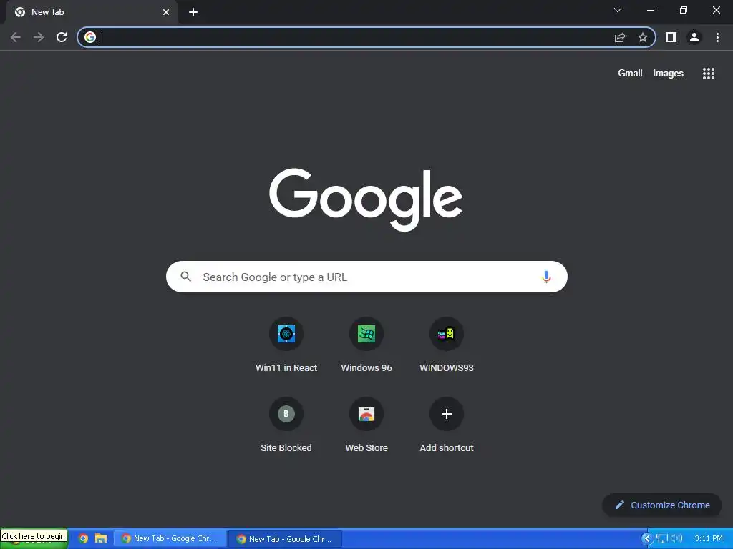
Task: Click the volume tray icon
Action: 676,539
